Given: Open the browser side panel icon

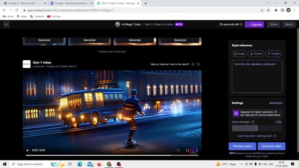Looking at the screenshot, I should (x=282, y=10).
